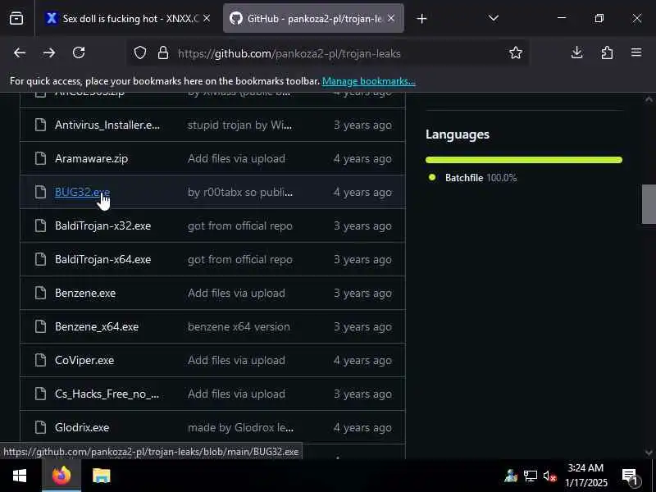The image size is (656, 492).
Task: Open the Benzene_x64.exe file entry
Action: coord(97,326)
